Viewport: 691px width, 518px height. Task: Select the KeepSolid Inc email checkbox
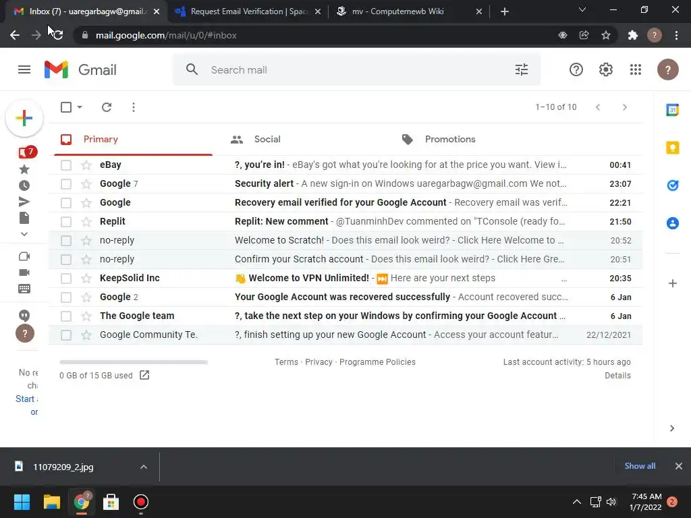(66, 279)
